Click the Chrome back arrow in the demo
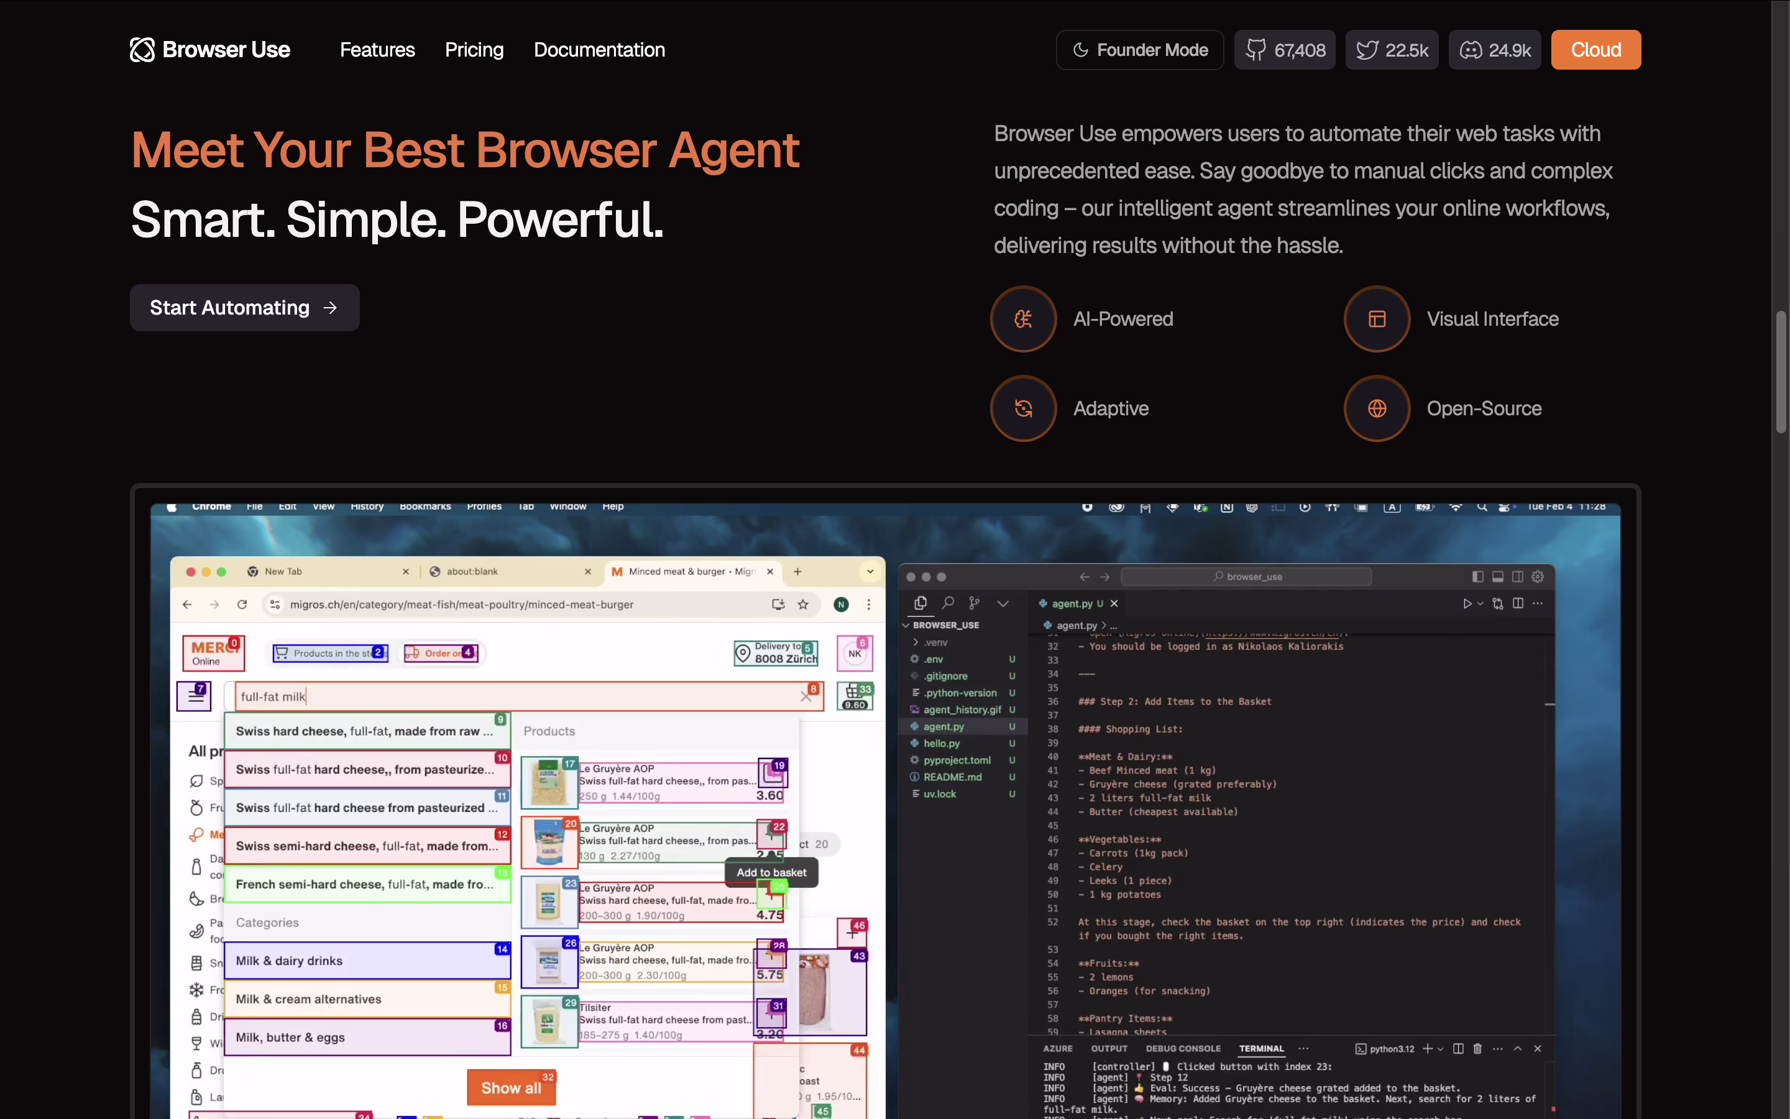Viewport: 1790px width, 1119px height. [x=187, y=605]
